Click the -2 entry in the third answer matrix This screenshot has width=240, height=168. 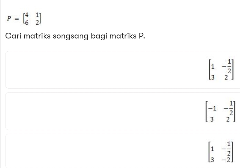point(227,159)
